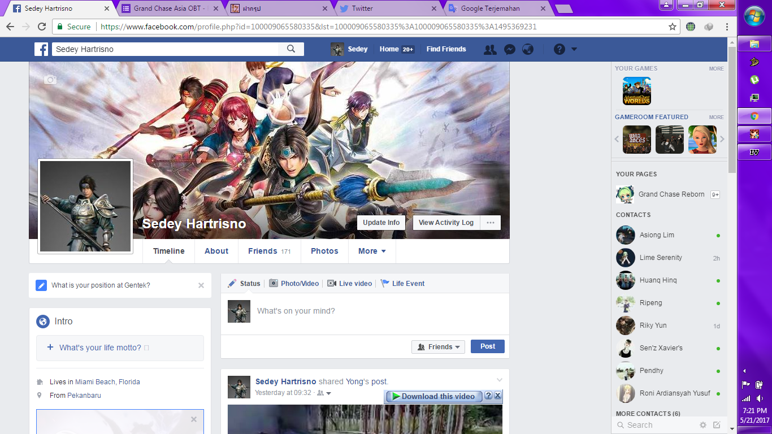Open the War Races game thumbnail
772x434 pixels.
pyautogui.click(x=637, y=140)
